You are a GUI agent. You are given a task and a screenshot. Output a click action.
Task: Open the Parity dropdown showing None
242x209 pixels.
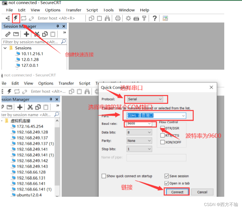coord(139,141)
